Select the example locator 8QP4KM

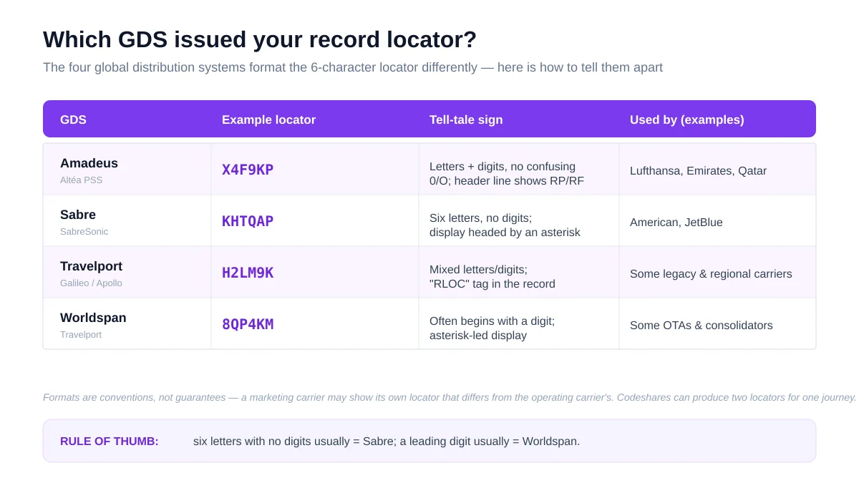pos(248,324)
